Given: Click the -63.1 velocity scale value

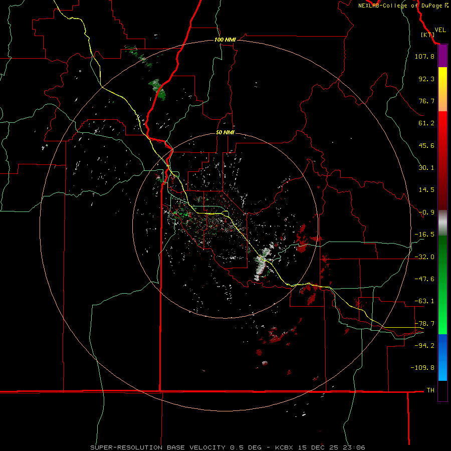Looking at the screenshot, I should pos(424,301).
